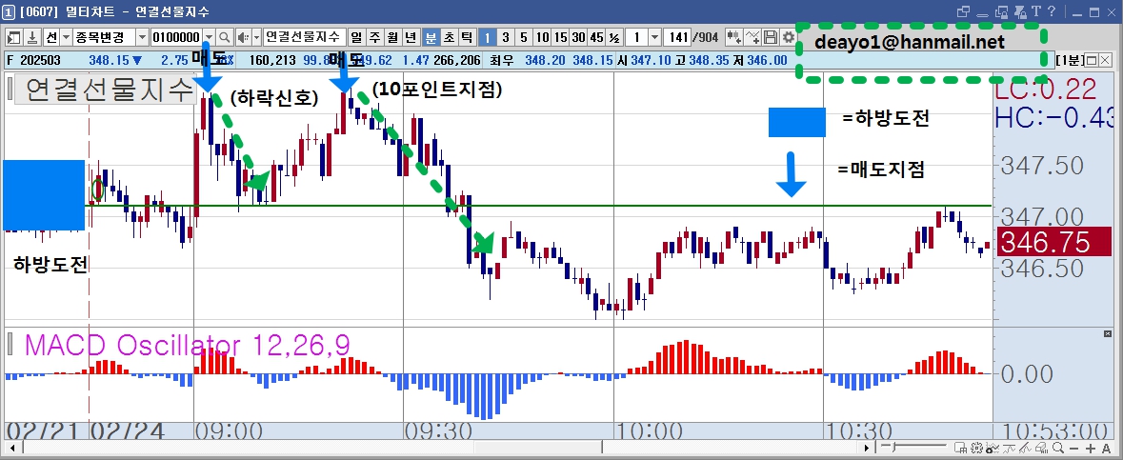Expand the interval value dropdown showing 1

coord(654,37)
